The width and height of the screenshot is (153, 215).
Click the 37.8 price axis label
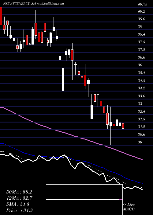point(141,42)
